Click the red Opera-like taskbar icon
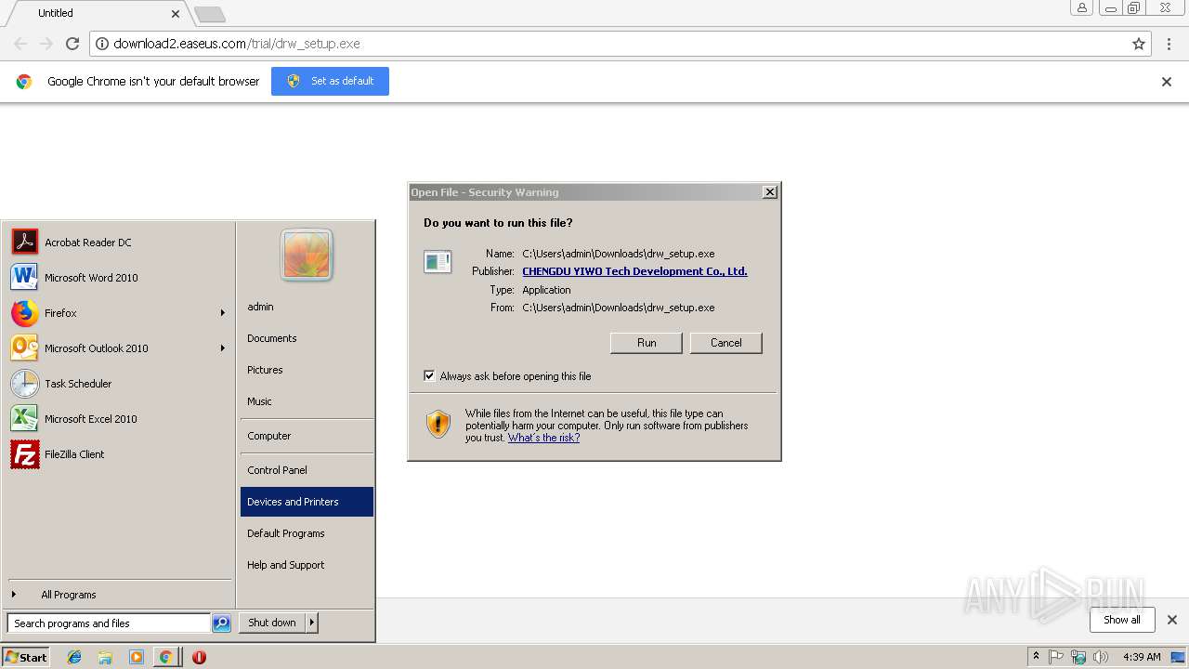This screenshot has width=1189, height=669. 199,657
